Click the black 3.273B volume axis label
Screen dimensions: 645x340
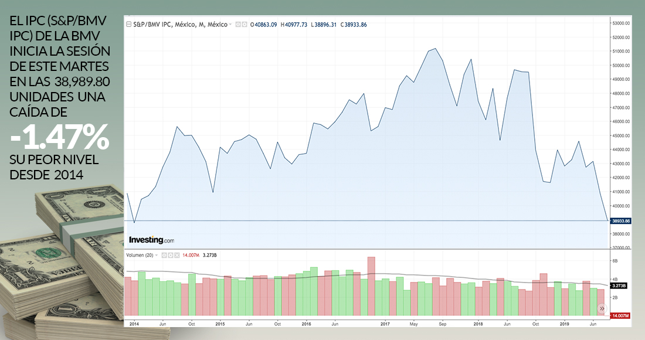(x=619, y=286)
